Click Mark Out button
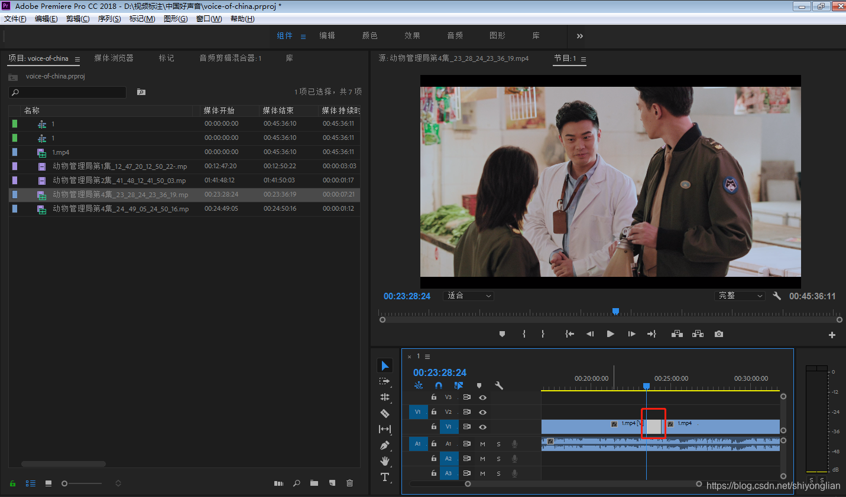Image resolution: width=846 pixels, height=497 pixels. pyautogui.click(x=543, y=334)
